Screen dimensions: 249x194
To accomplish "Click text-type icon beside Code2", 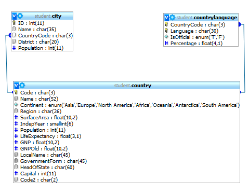I will (16, 179).
